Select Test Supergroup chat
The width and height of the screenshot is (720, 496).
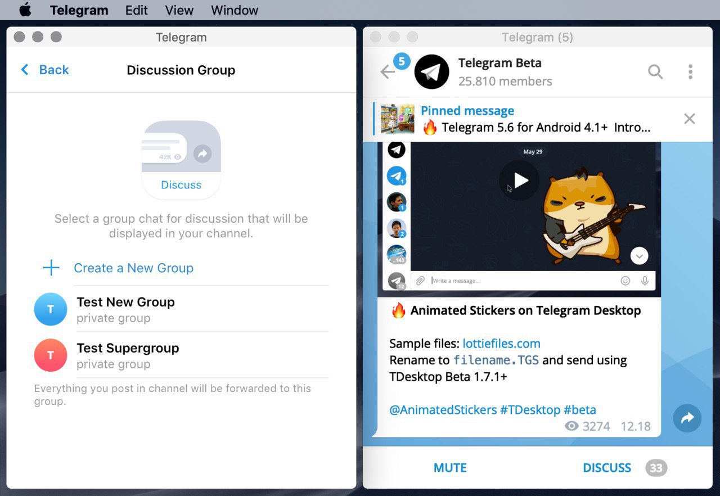click(x=181, y=355)
